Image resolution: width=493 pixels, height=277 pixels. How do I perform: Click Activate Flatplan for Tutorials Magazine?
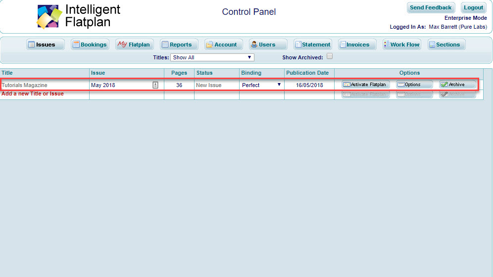click(365, 85)
